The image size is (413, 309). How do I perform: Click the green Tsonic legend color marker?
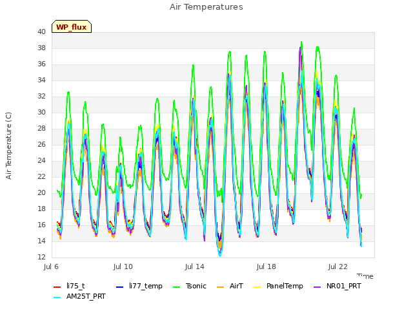[176, 287]
